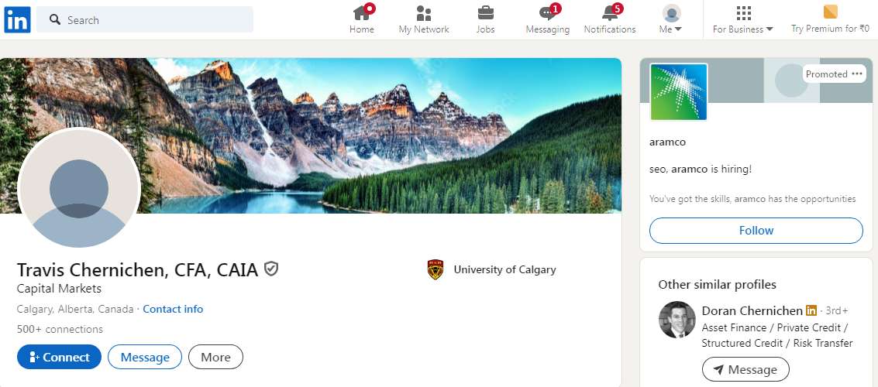Click into the Search field
Image resolution: width=878 pixels, height=387 pixels.
[145, 19]
